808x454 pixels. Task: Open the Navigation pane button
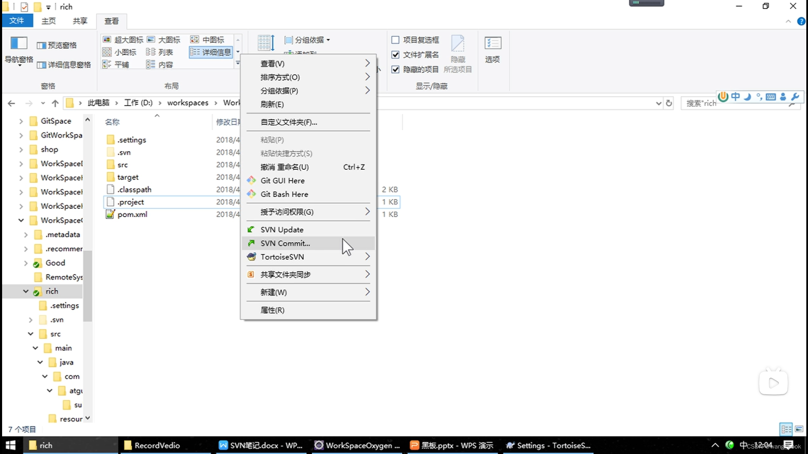(x=19, y=50)
